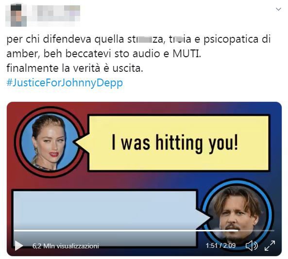This screenshot has height=259, width=288.
Task: Click the played portion of seek bar
Action: tap(126, 230)
